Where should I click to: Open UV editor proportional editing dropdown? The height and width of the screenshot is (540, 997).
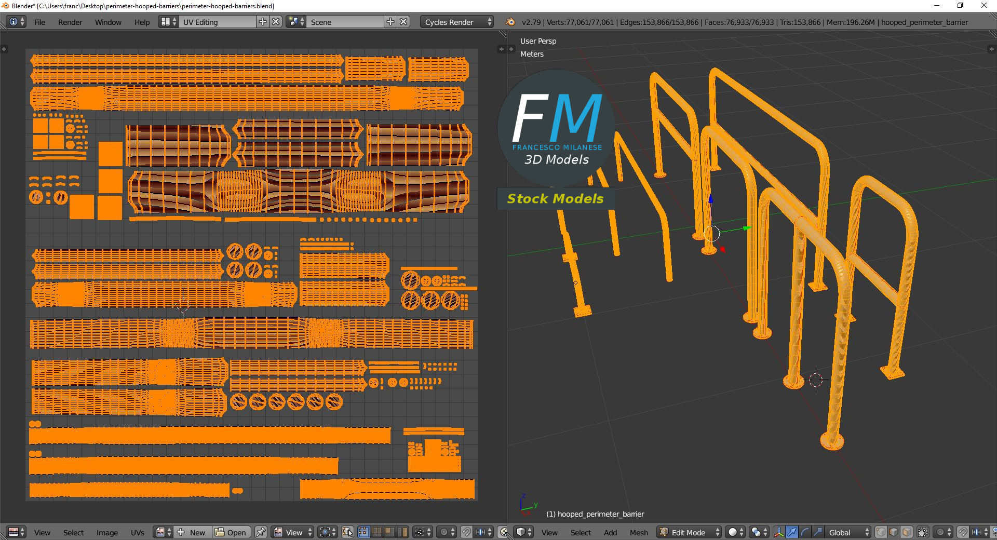(447, 532)
